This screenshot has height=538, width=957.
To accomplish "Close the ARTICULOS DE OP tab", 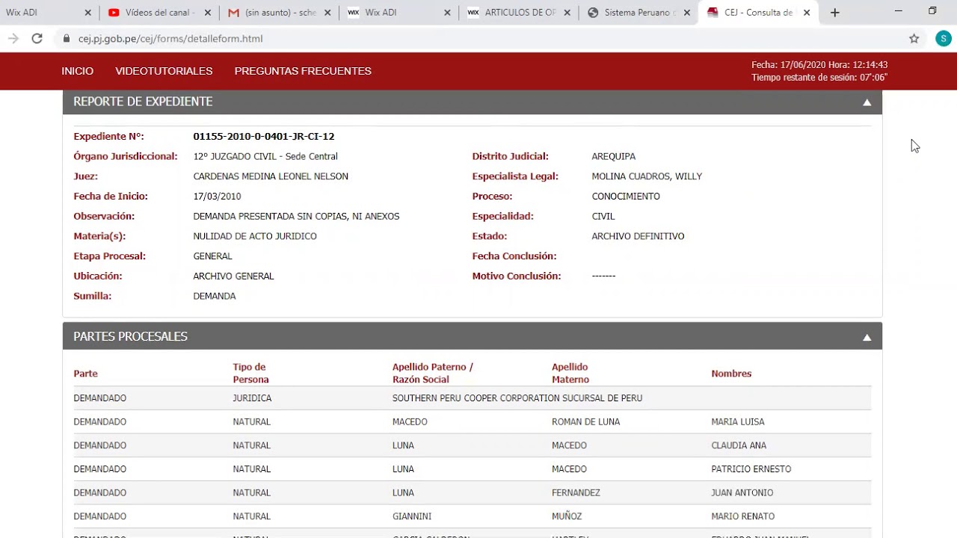I will [x=567, y=13].
